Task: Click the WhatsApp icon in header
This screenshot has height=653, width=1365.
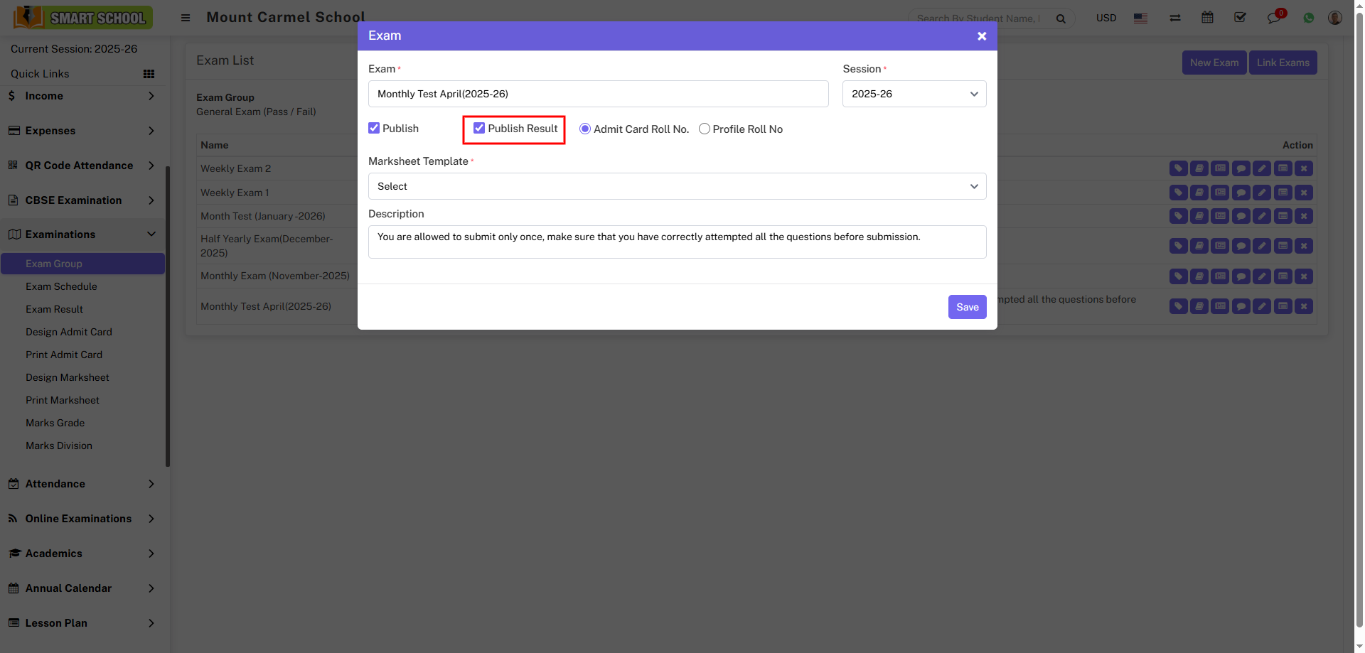Action: pos(1308,18)
